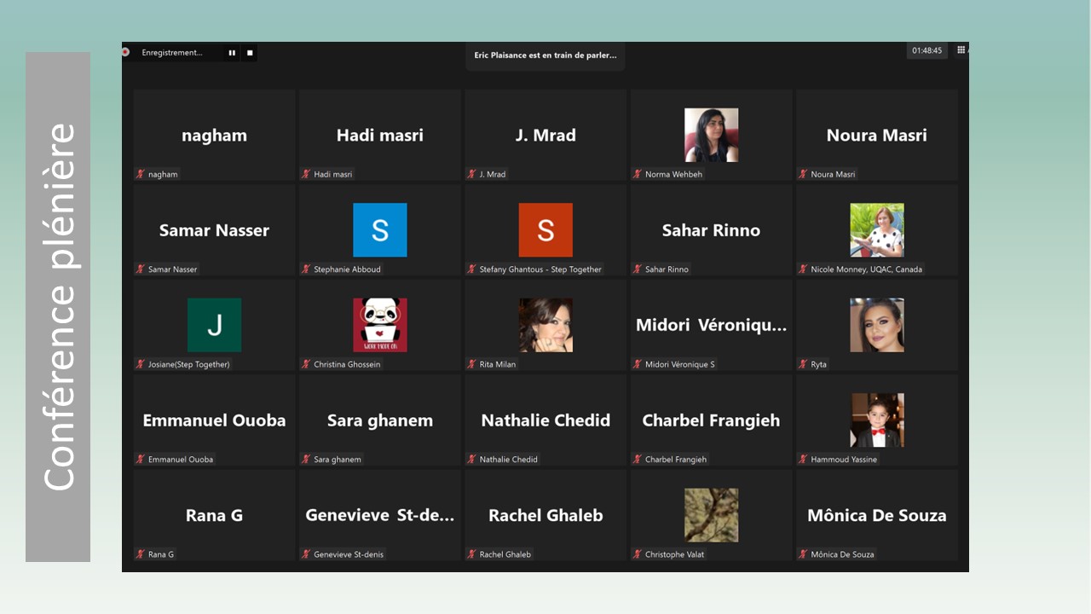Stop the meeting recording
This screenshot has height=614, width=1091.
(250, 53)
